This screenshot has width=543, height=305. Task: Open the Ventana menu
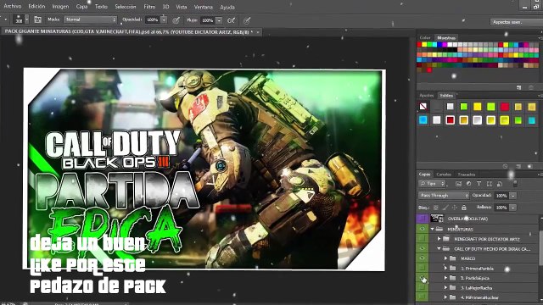click(204, 7)
